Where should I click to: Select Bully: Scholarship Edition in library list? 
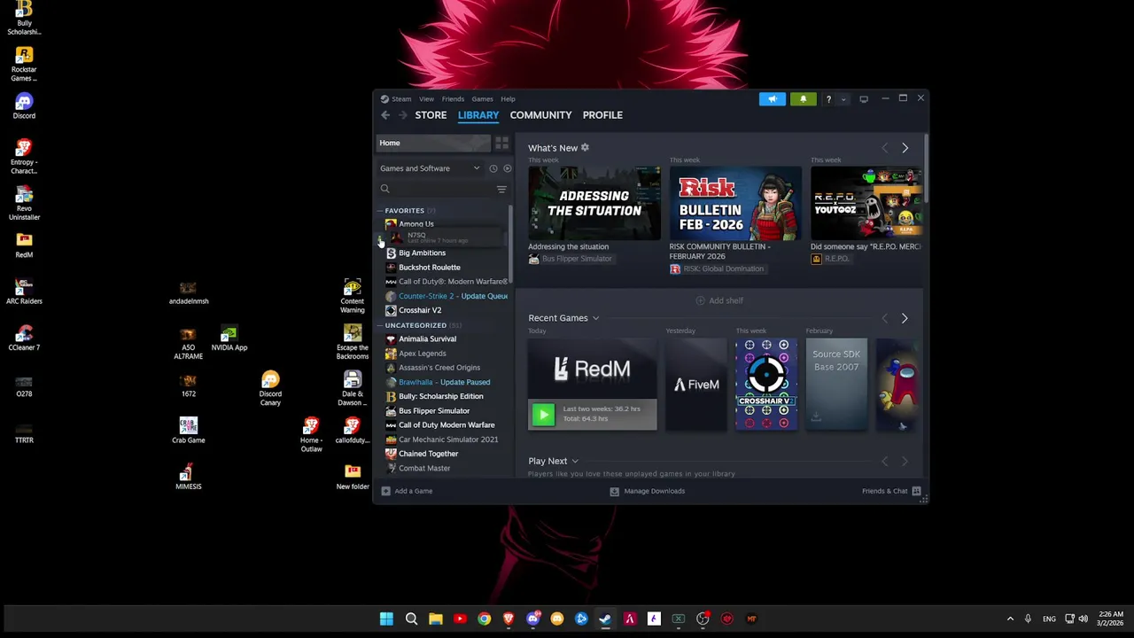click(440, 397)
